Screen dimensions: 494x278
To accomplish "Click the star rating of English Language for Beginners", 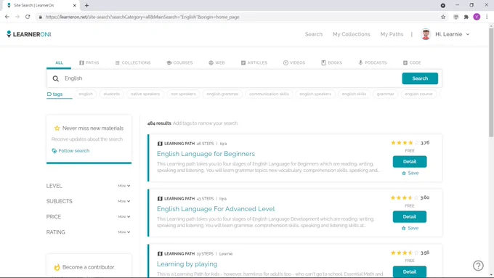I will [405, 142].
